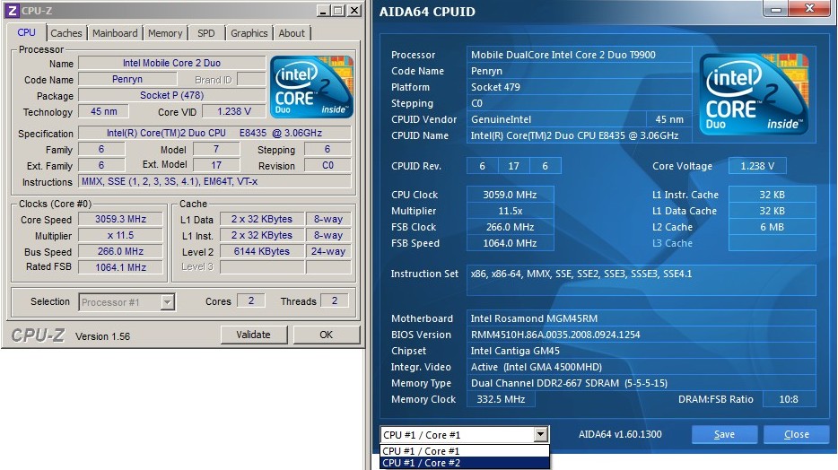Image resolution: width=838 pixels, height=470 pixels.
Task: Click the Instruction Set field in AIDA64
Action: pyautogui.click(x=642, y=280)
